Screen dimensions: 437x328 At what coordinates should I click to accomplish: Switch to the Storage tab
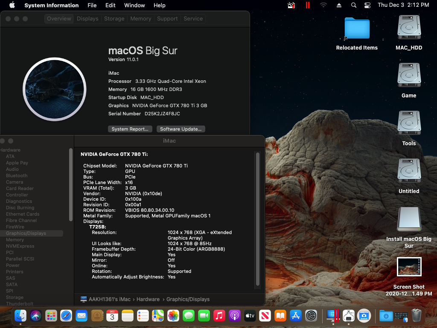click(x=114, y=19)
